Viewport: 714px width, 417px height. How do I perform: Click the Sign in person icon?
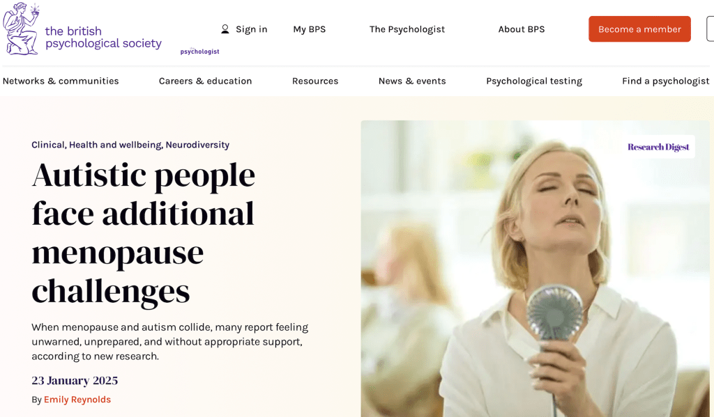tap(225, 29)
